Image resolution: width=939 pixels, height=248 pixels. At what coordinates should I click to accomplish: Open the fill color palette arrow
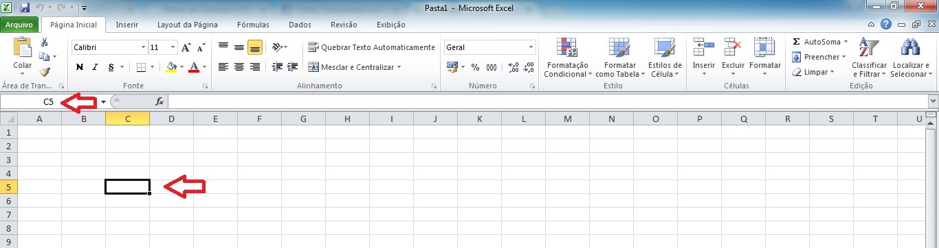point(182,67)
